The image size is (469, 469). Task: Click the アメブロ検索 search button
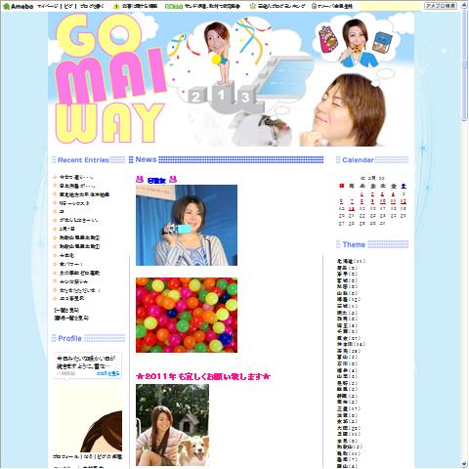[441, 6]
